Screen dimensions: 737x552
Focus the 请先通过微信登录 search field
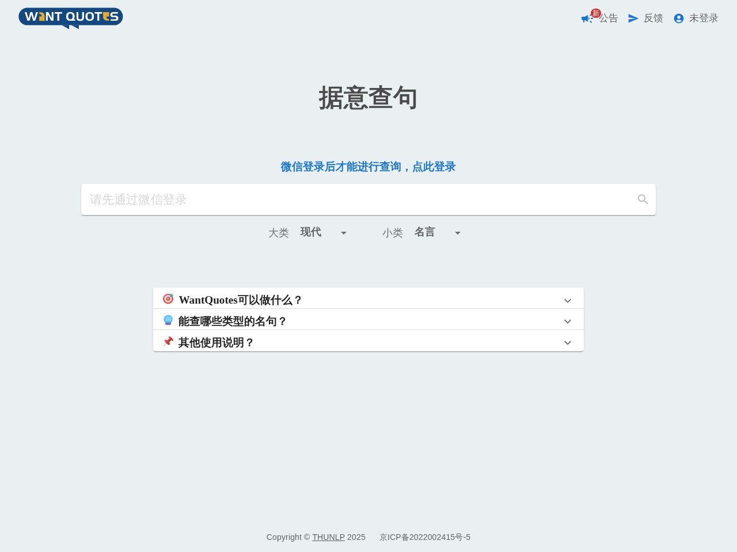[357, 200]
